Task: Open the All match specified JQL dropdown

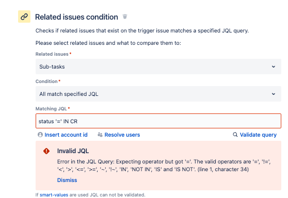Action: tap(158, 94)
